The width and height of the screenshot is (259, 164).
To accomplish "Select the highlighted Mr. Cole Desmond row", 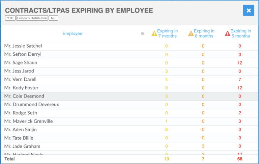I will 129,96.
